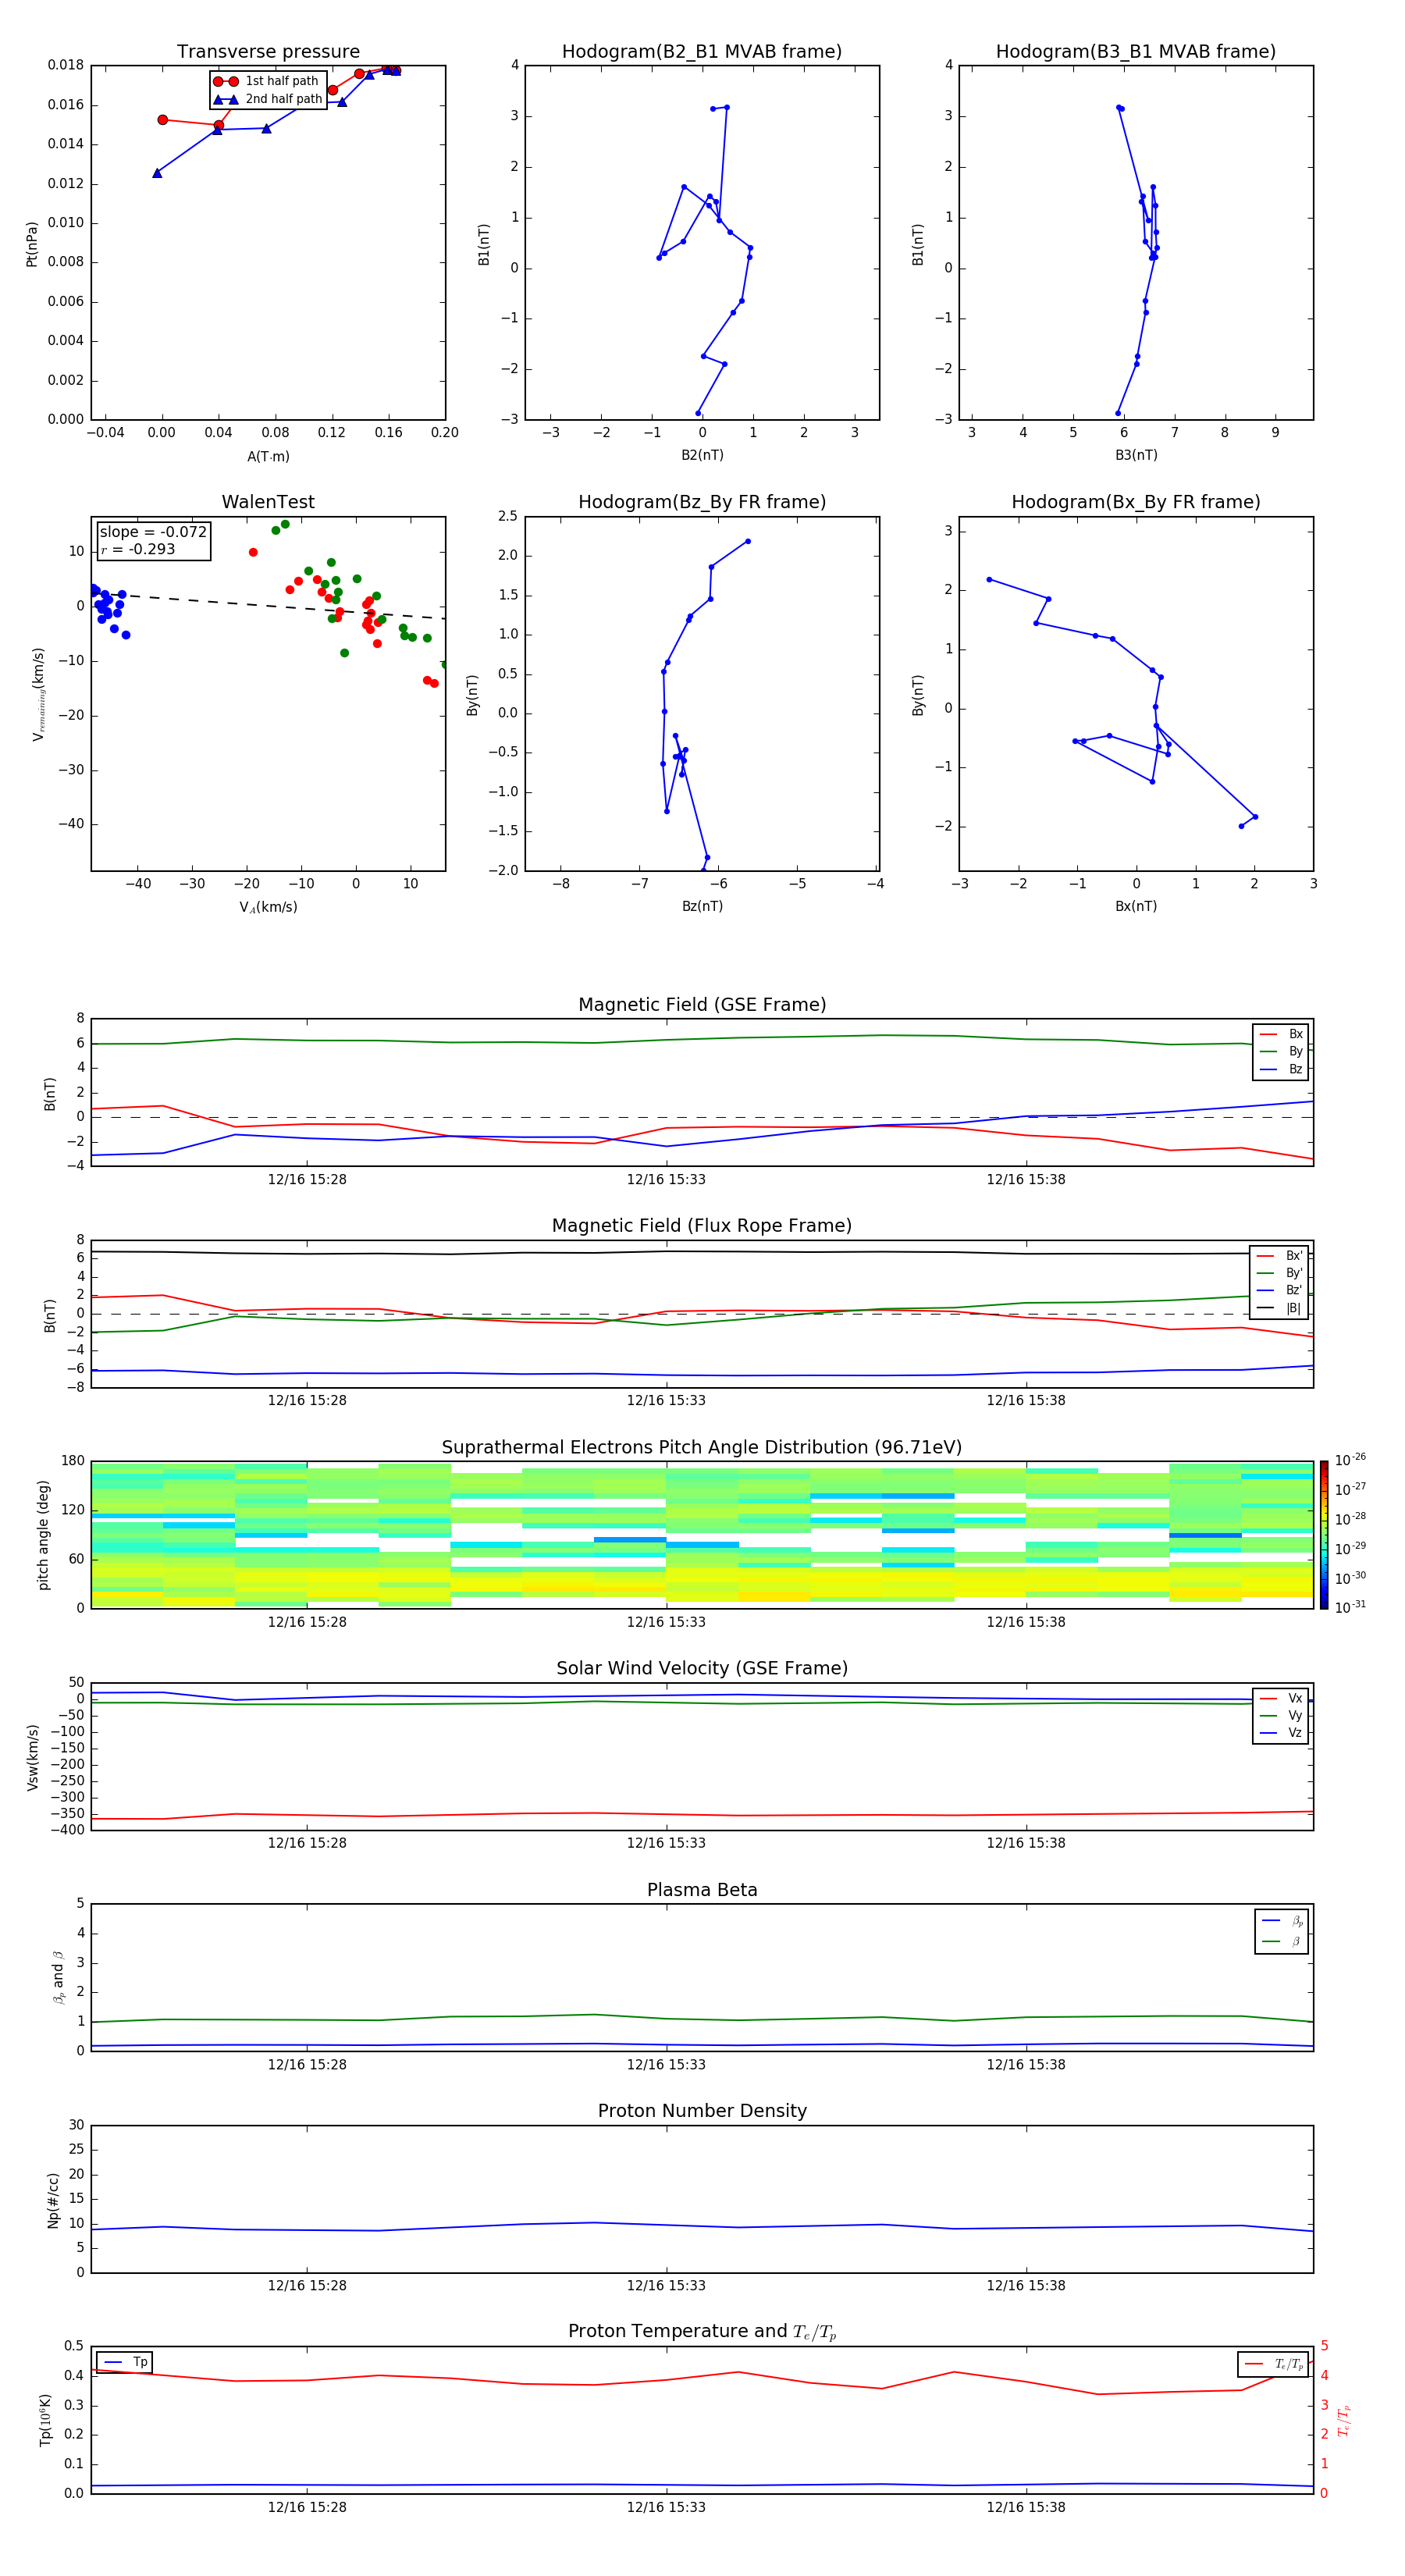Click the red 'Te/Tp' right axis label
The image size is (1405, 2576).
click(1344, 2420)
